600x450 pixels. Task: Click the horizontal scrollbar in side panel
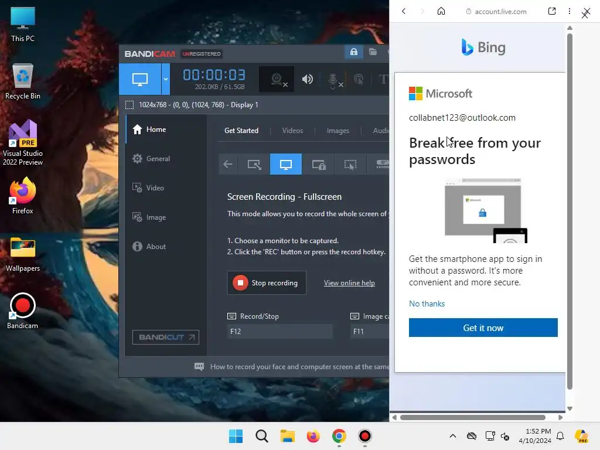473,417
